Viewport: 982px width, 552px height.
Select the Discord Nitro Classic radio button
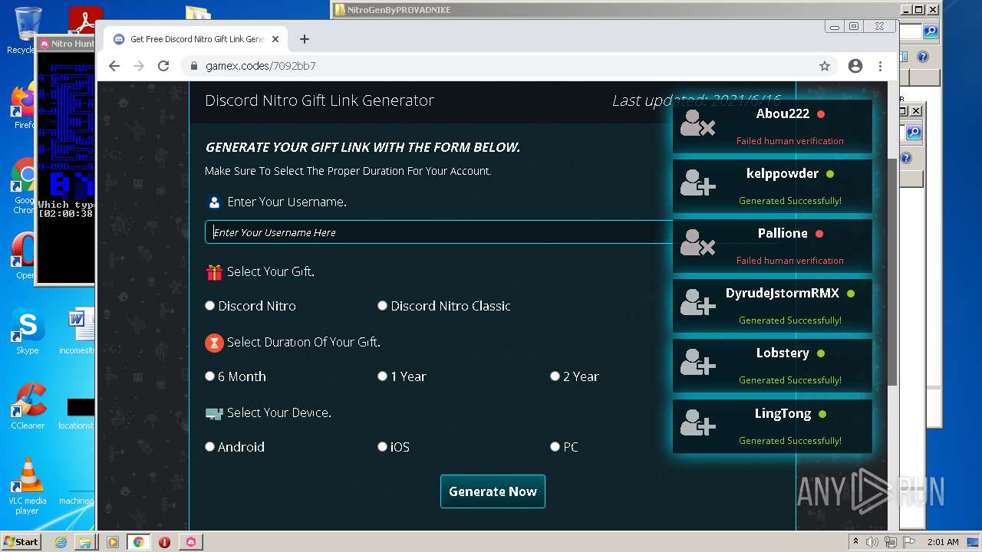coord(382,306)
